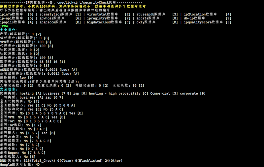Click the abuseipdb数据库 [3] entry

tap(157, 14)
